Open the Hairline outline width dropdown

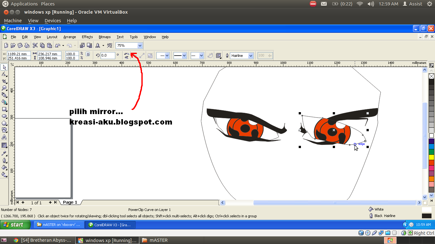point(251,56)
